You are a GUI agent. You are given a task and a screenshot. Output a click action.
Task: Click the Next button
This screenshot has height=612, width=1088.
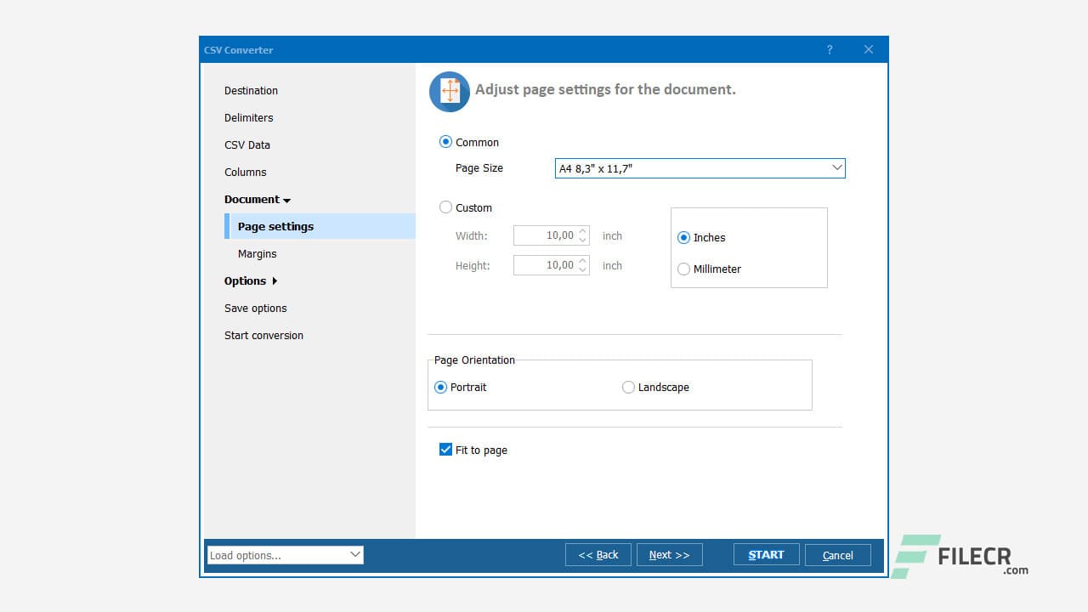pyautogui.click(x=669, y=554)
